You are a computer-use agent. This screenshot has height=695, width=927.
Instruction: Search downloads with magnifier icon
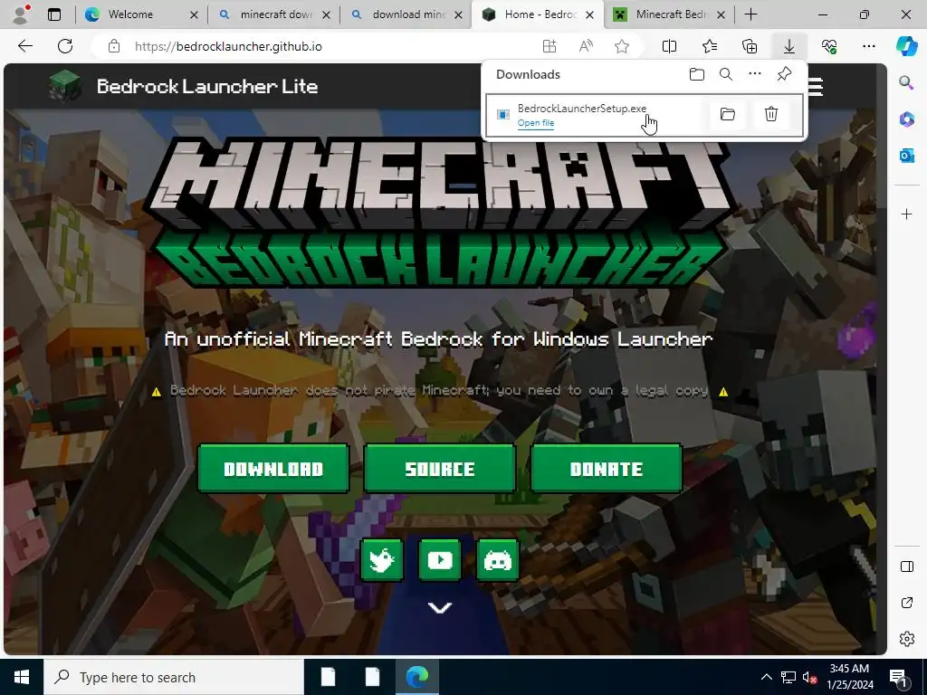726,74
